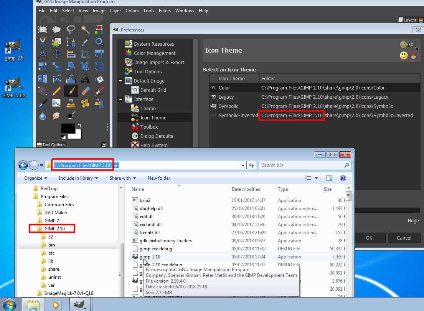
Task: Open the change view dropdown arrow
Action: tap(317, 178)
